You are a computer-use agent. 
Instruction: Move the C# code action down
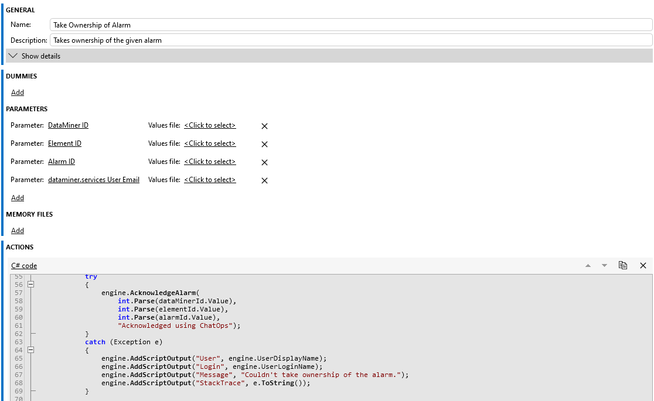[x=604, y=266]
